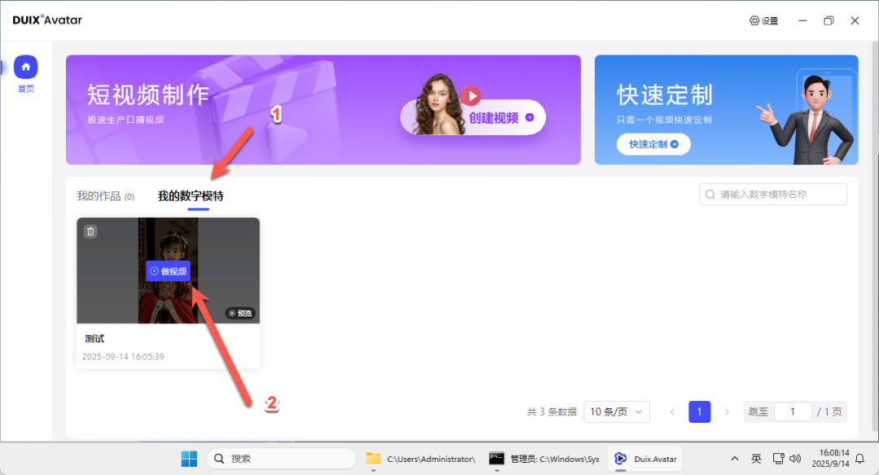Image resolution: width=879 pixels, height=475 pixels.
Task: Click the 快速定制 button
Action: (x=654, y=145)
